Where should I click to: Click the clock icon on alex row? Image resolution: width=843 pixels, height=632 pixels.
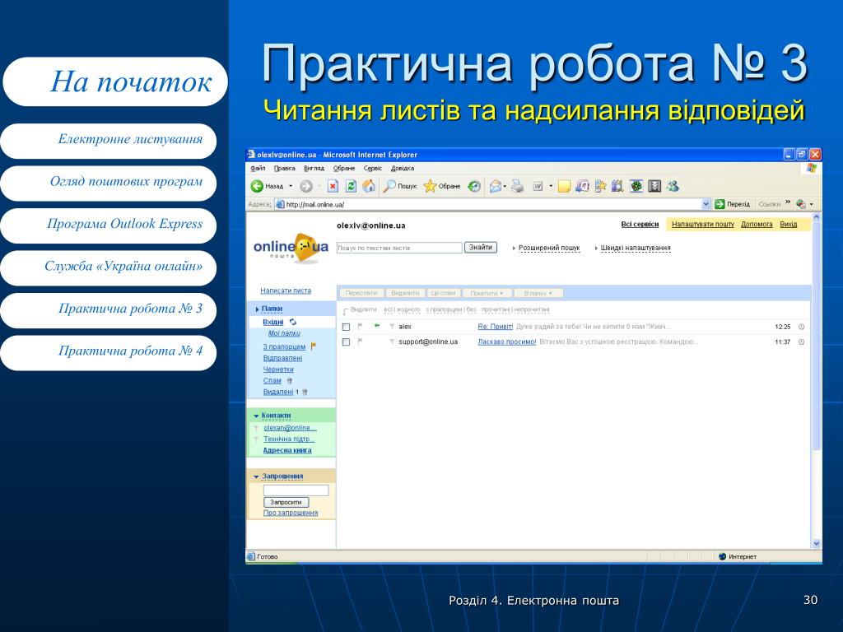(801, 327)
